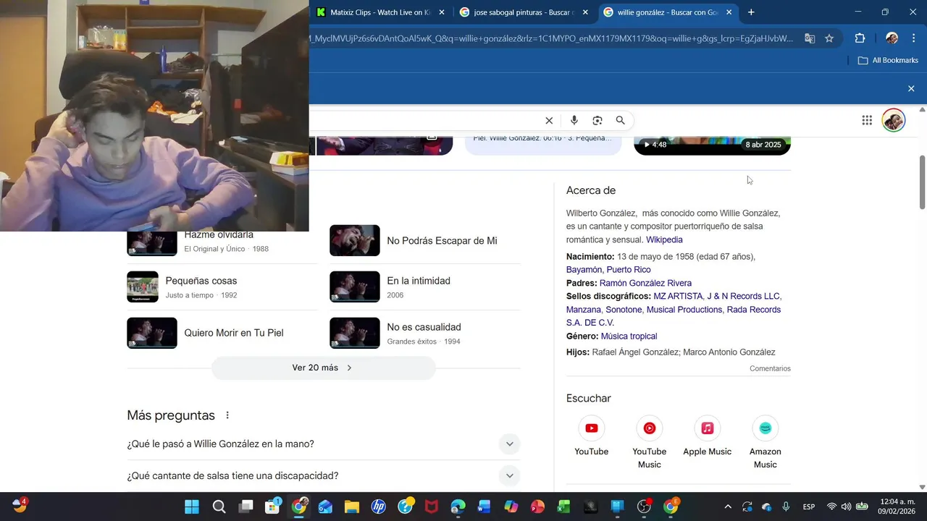
Task: Select the song En la intimidad
Action: coord(425,287)
